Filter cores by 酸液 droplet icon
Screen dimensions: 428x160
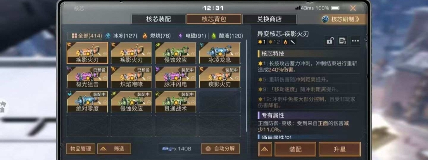pyautogui.click(x=214, y=36)
